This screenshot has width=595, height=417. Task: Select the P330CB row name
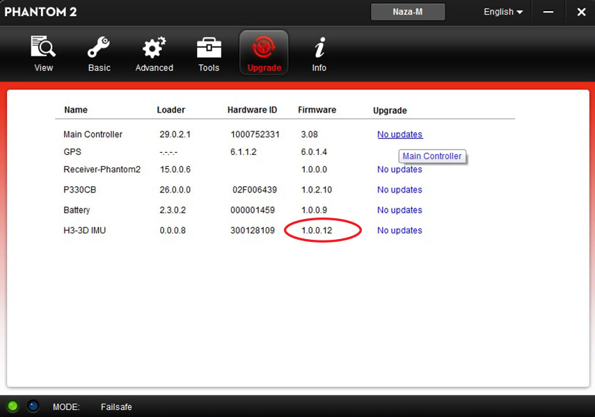tap(80, 190)
